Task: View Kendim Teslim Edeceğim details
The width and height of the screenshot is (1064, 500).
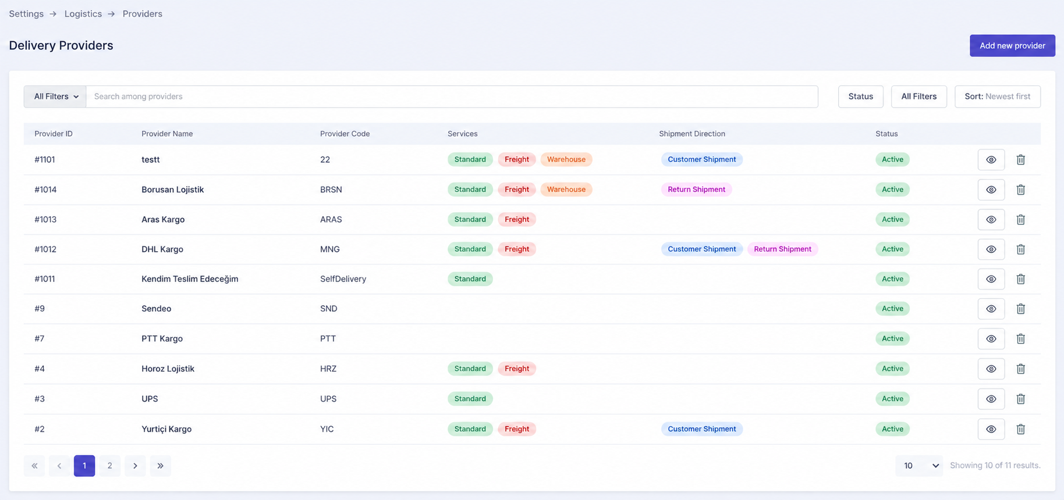Action: point(991,279)
